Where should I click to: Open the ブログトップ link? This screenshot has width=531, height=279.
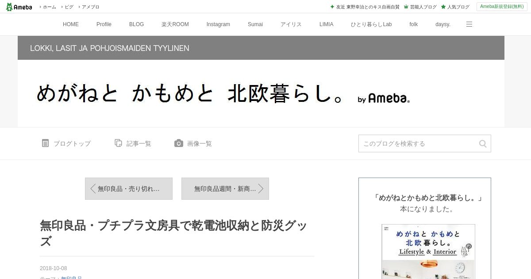72,143
